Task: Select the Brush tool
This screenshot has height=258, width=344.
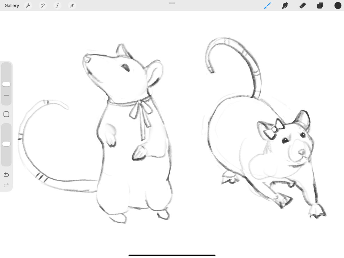Action: pyautogui.click(x=267, y=5)
